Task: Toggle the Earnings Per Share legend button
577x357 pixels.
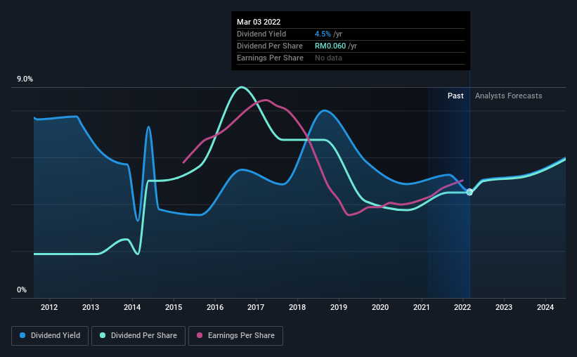Action: tap(235, 336)
